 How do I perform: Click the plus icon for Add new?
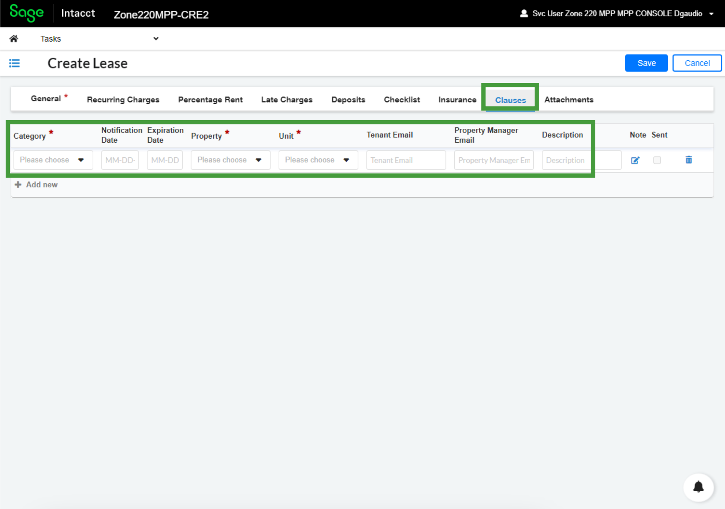18,184
